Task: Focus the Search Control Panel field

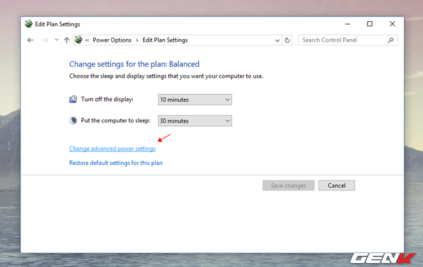Action: coord(342,40)
